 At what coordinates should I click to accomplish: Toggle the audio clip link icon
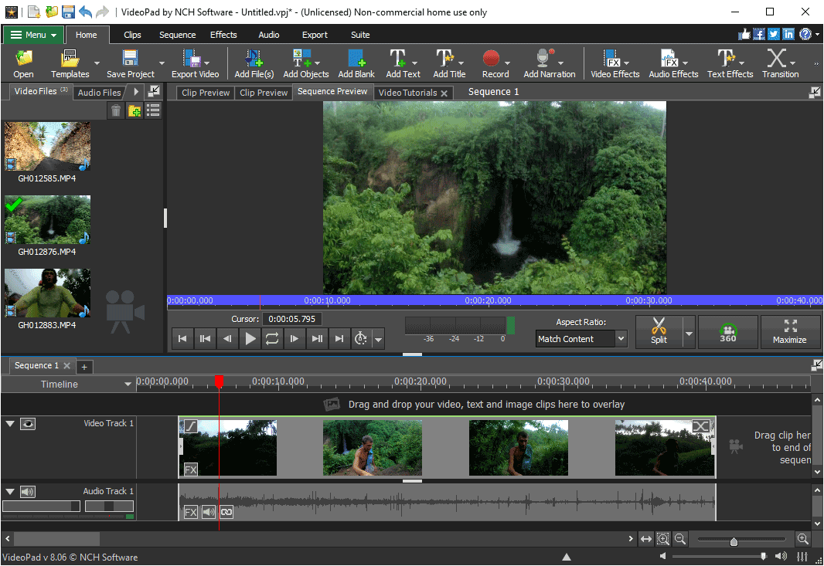(x=226, y=512)
